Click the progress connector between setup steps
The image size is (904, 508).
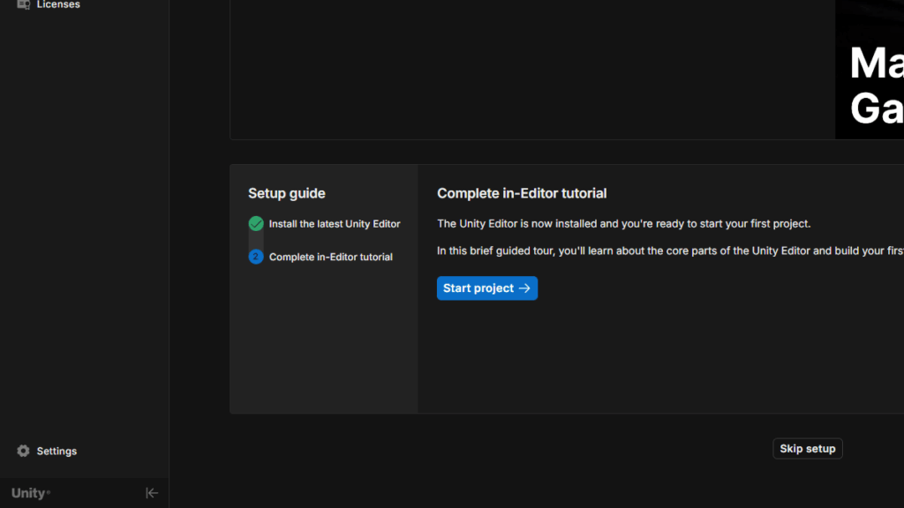click(256, 240)
